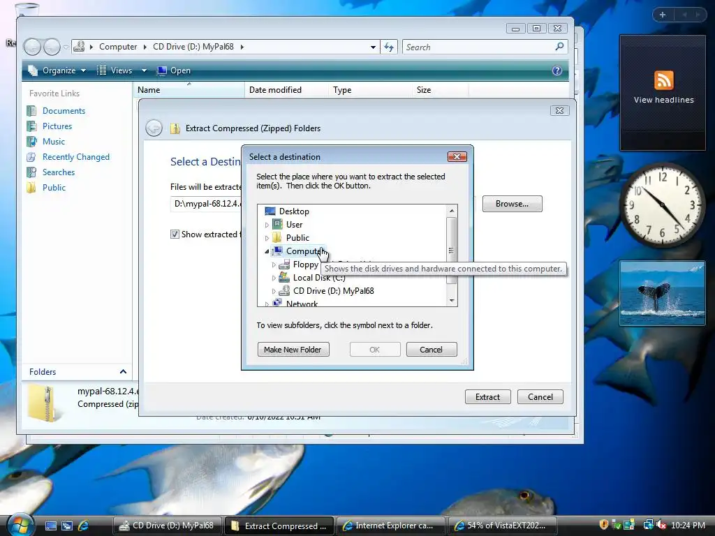Click the Windows Start orb
This screenshot has height=536, width=715.
[x=19, y=524]
